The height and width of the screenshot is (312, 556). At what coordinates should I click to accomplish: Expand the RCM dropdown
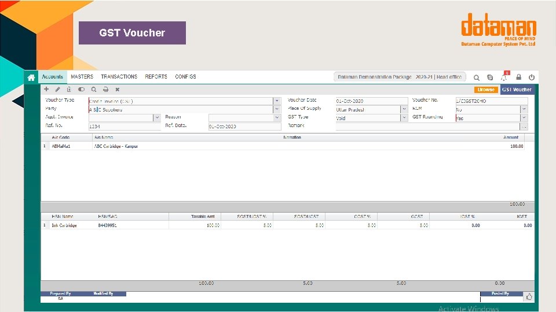click(524, 110)
